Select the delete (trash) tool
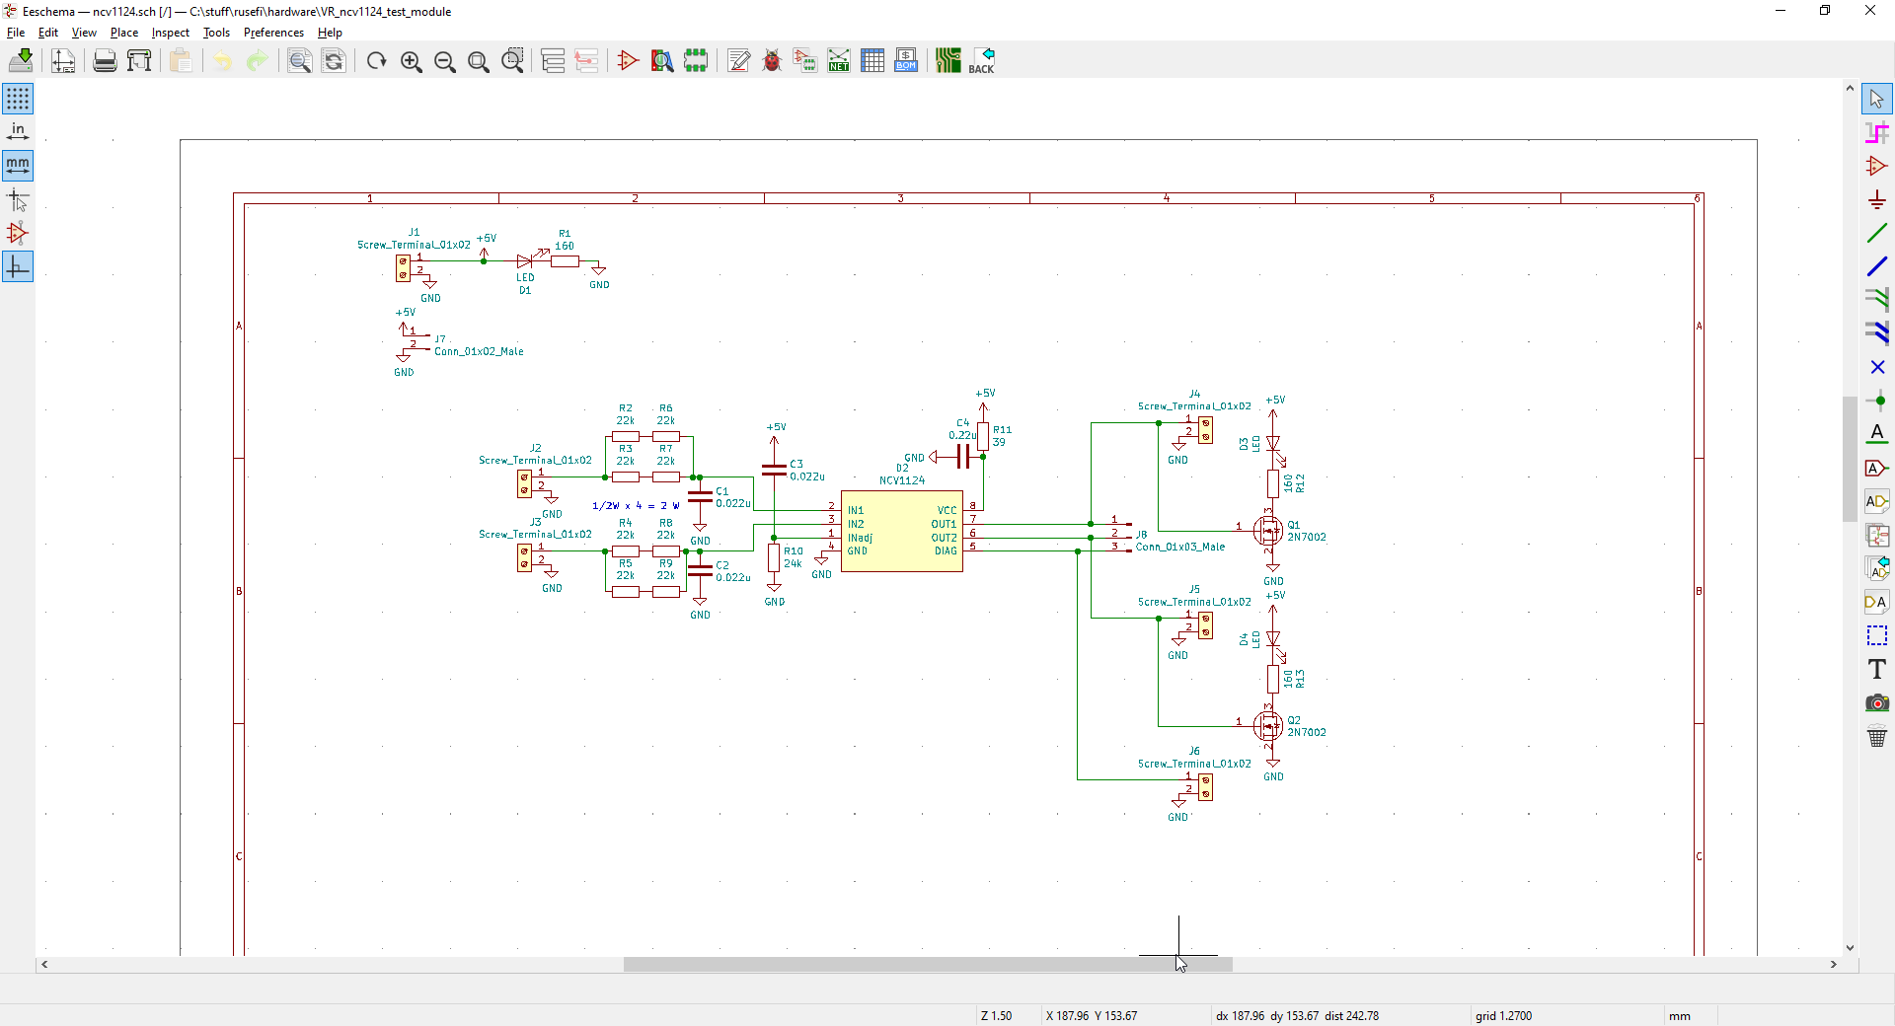Image resolution: width=1895 pixels, height=1026 pixels. (1877, 736)
